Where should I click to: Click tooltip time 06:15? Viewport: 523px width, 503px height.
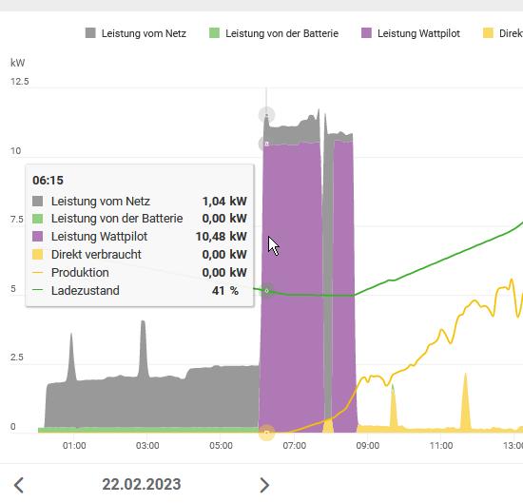(48, 180)
